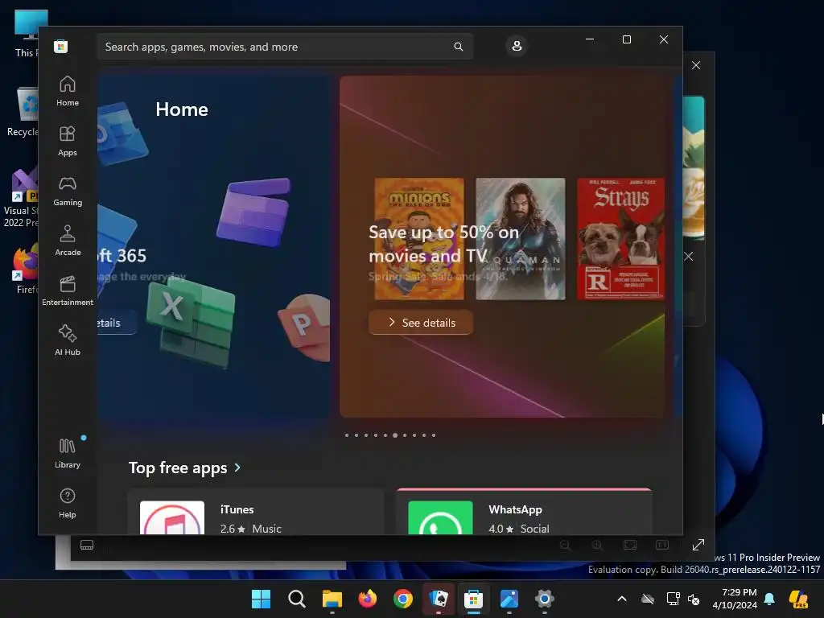This screenshot has width=824, height=618.
Task: Click the search magnifier icon in Store
Action: 458,47
